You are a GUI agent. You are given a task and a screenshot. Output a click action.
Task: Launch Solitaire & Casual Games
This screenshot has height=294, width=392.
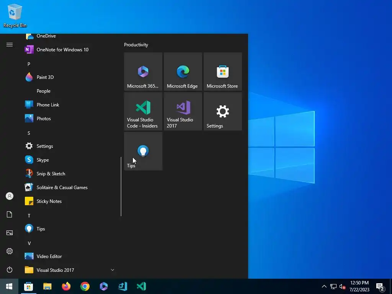[70, 187]
